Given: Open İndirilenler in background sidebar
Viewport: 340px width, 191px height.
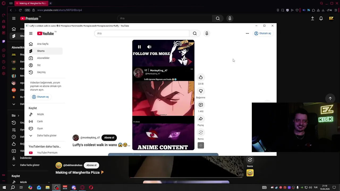Looking at the screenshot, I should tap(23, 158).
